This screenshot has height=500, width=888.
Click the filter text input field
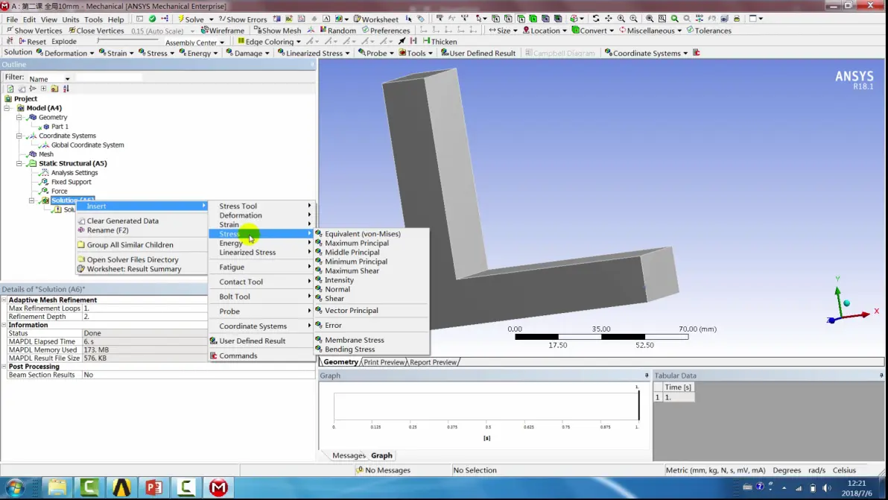[109, 78]
